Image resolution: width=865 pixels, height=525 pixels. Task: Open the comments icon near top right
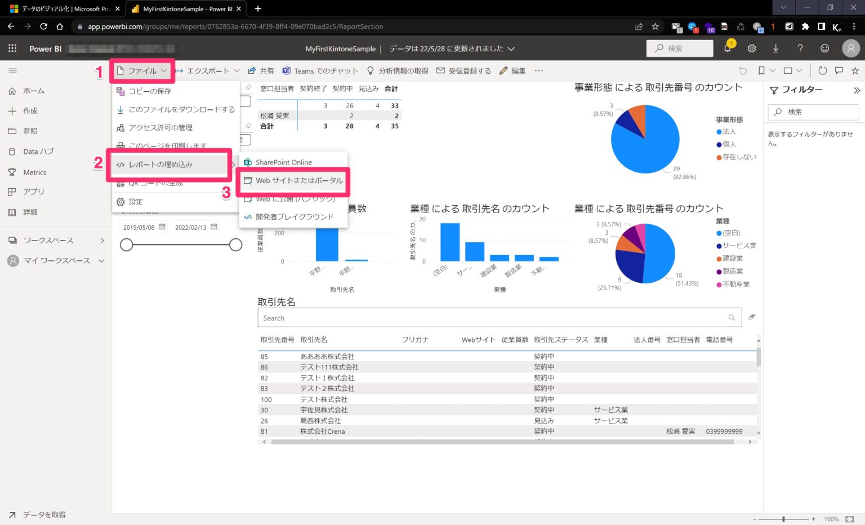coord(839,70)
